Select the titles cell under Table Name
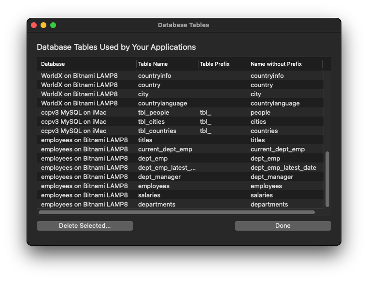This screenshot has width=368, height=281. pyautogui.click(x=145, y=140)
